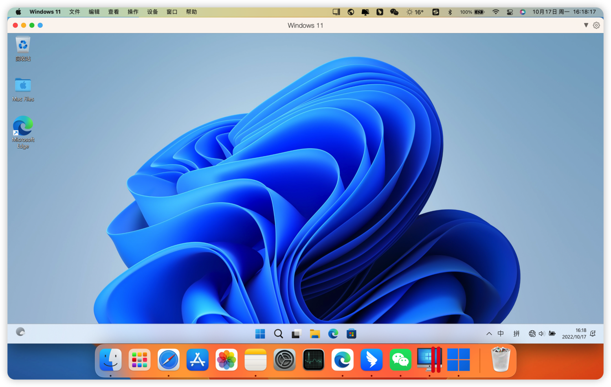Screen dimensions: 611x387
Task: Open the 窗口 menu
Action: [172, 12]
